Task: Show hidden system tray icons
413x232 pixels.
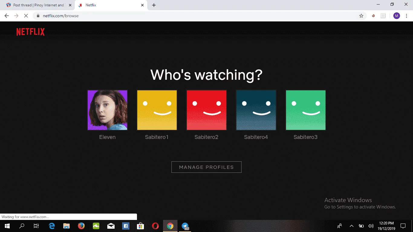Action: click(351, 226)
